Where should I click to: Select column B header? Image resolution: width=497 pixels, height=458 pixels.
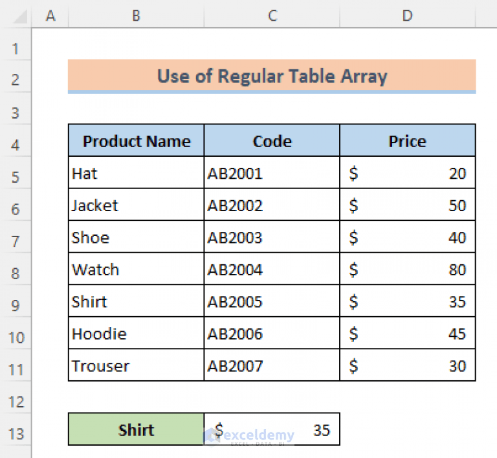(137, 16)
